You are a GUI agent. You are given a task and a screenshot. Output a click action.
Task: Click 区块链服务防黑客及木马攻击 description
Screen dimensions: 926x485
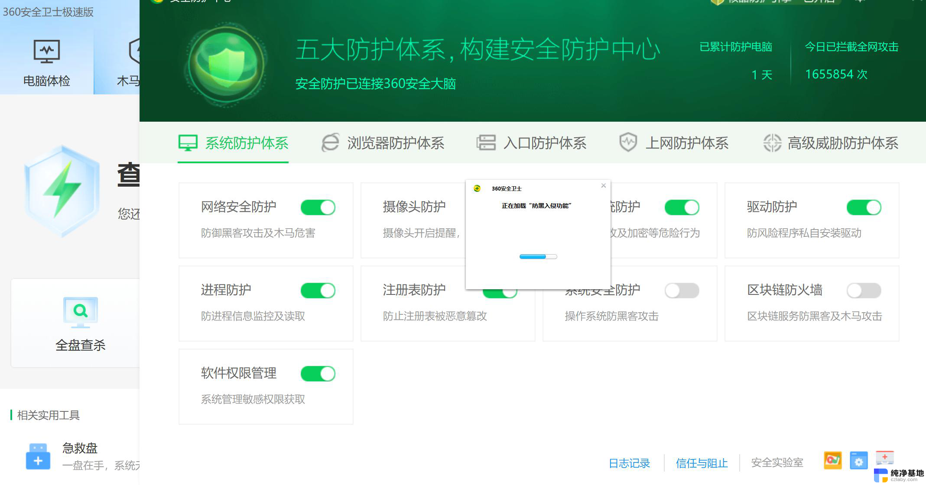[815, 316]
